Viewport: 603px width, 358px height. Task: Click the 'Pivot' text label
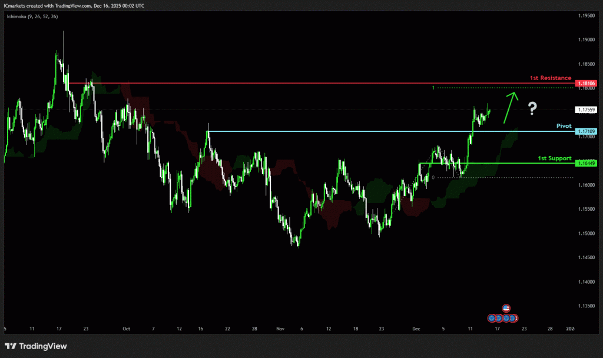(564, 125)
